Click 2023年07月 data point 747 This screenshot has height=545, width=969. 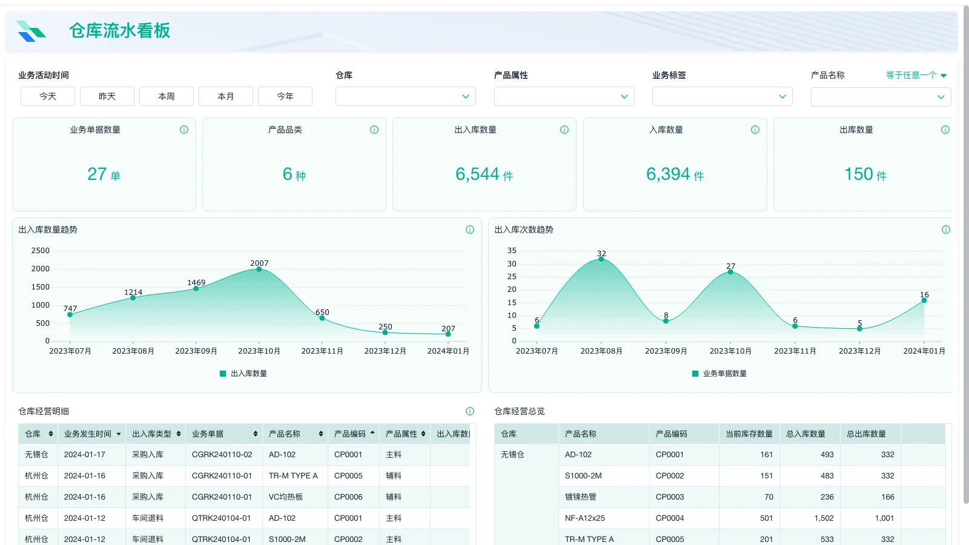click(x=70, y=315)
